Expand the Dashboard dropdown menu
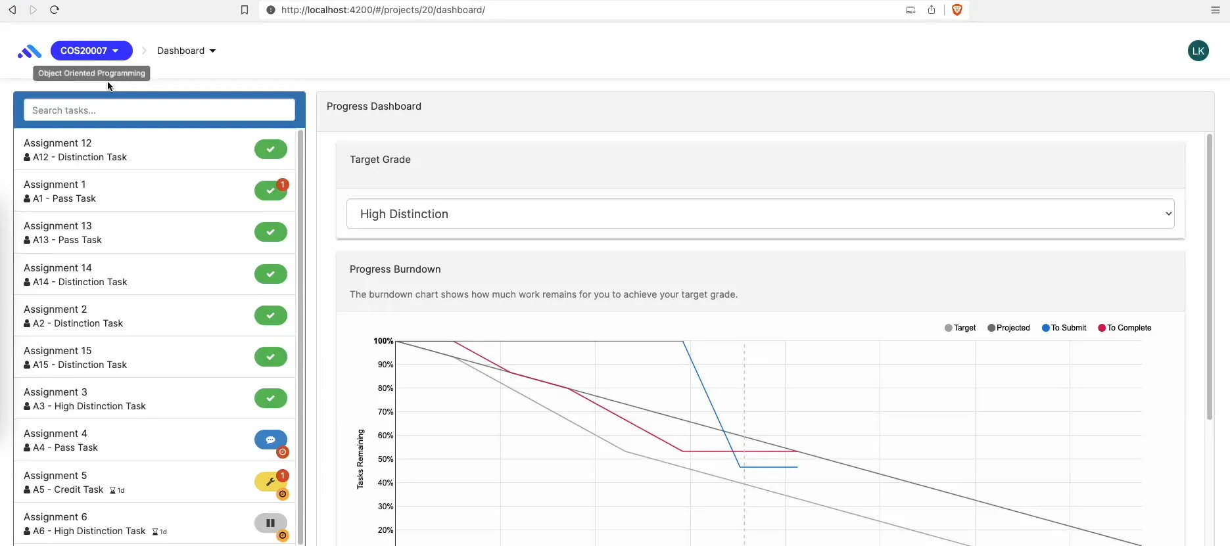Image resolution: width=1230 pixels, height=546 pixels. click(x=186, y=51)
